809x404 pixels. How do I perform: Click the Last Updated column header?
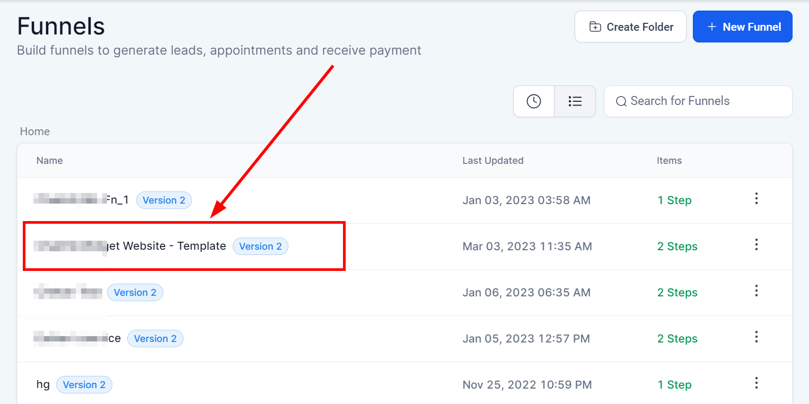(x=493, y=161)
